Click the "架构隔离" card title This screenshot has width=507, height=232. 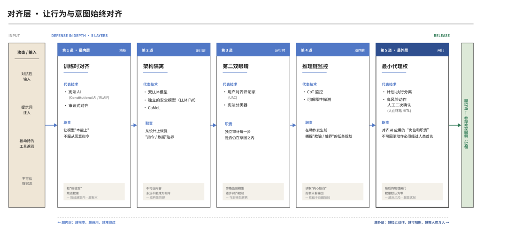(x=153, y=67)
